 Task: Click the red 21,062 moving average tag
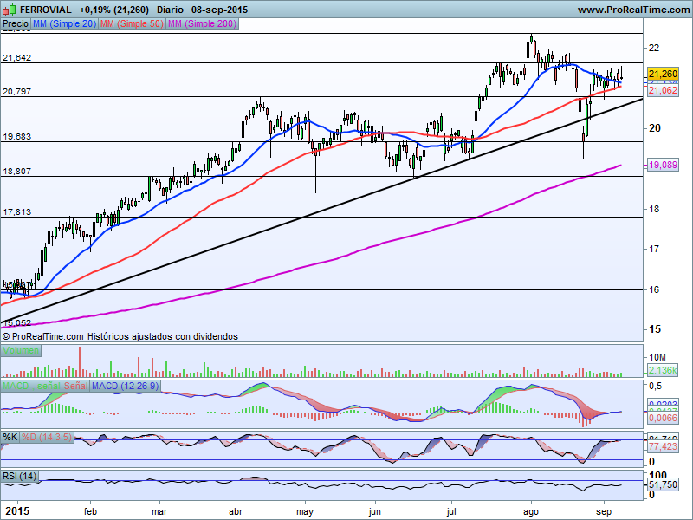click(x=663, y=90)
